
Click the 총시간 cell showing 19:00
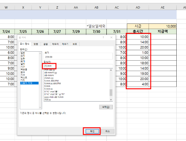coord(138,74)
